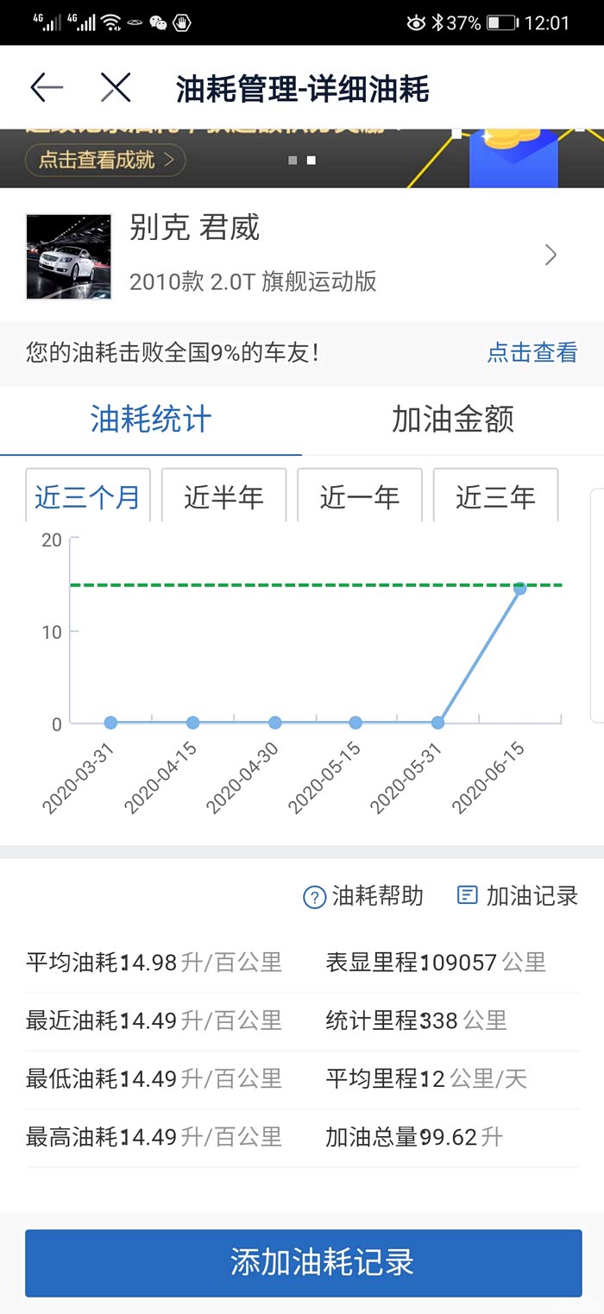Tap the WeChat notification icon
This screenshot has width=604, height=1314.
click(x=157, y=22)
